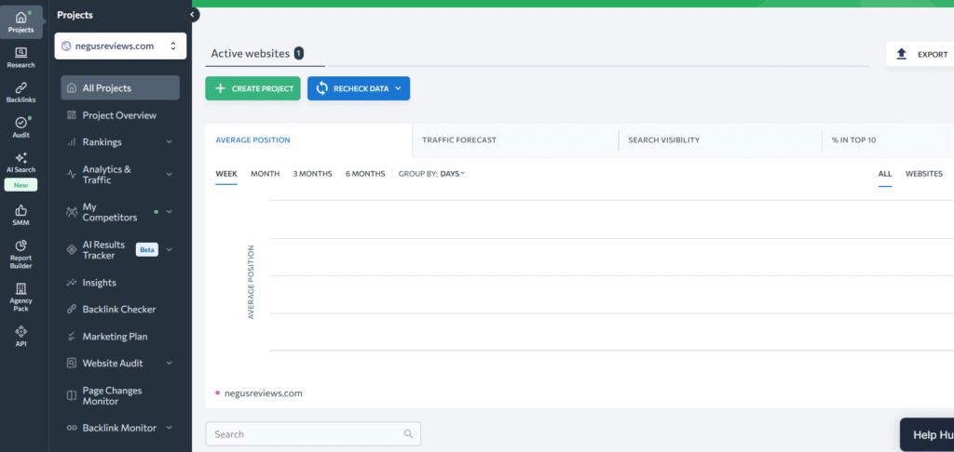This screenshot has height=452, width=954.
Task: Click the AI Results Tracker icon
Action: [x=71, y=249]
